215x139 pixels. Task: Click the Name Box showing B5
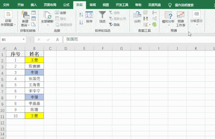(x=11, y=39)
